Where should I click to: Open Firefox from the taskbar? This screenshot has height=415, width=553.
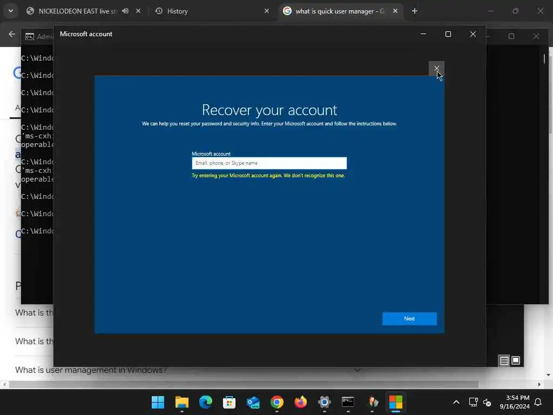click(x=300, y=402)
